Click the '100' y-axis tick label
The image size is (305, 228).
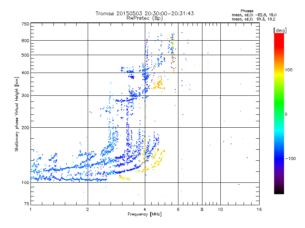pos(26,183)
